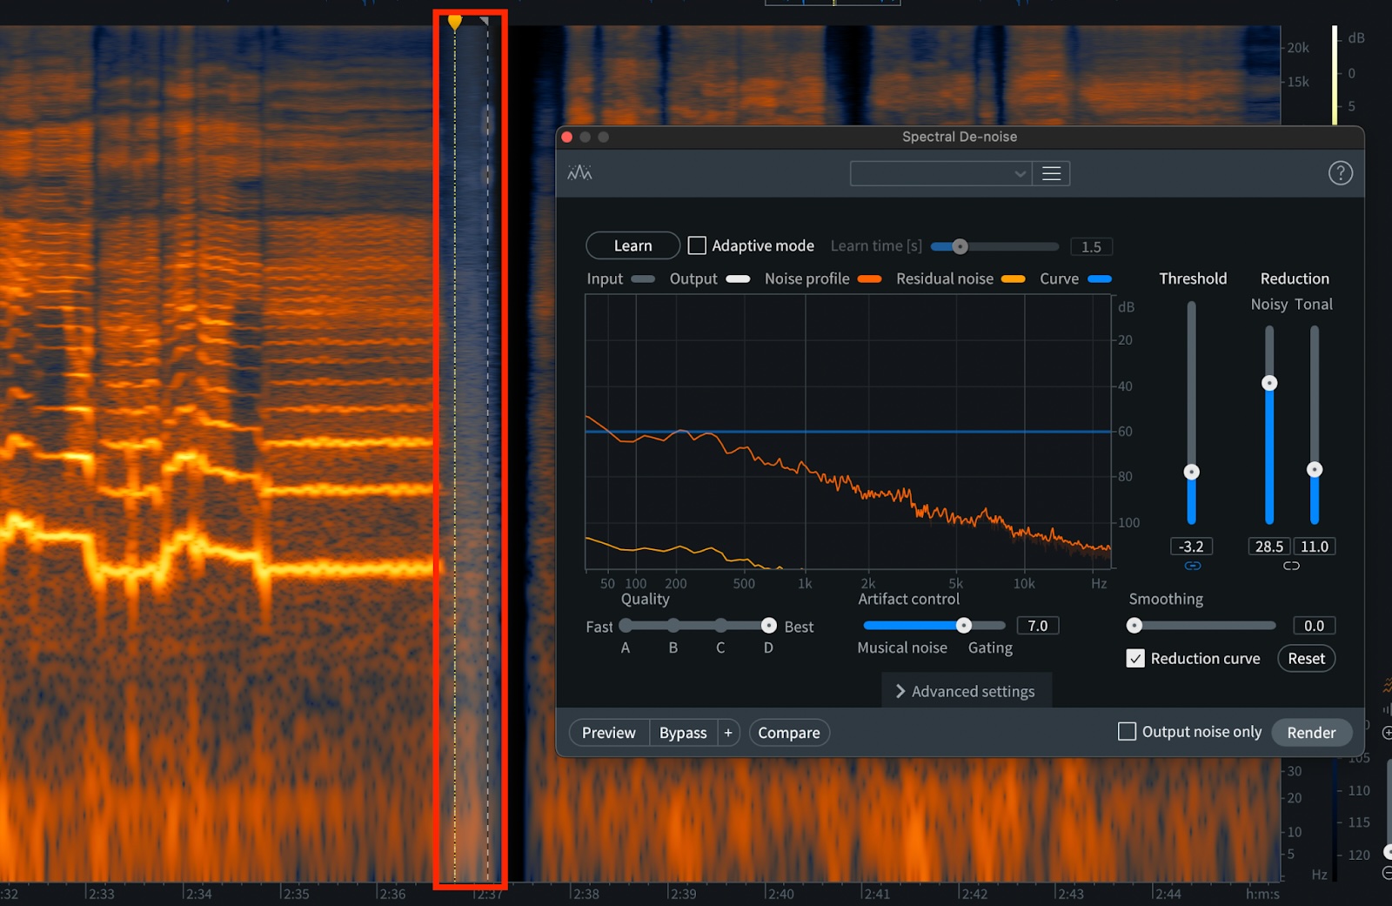Image resolution: width=1392 pixels, height=906 pixels.
Task: Click the Threshold slider handle
Action: (x=1192, y=472)
